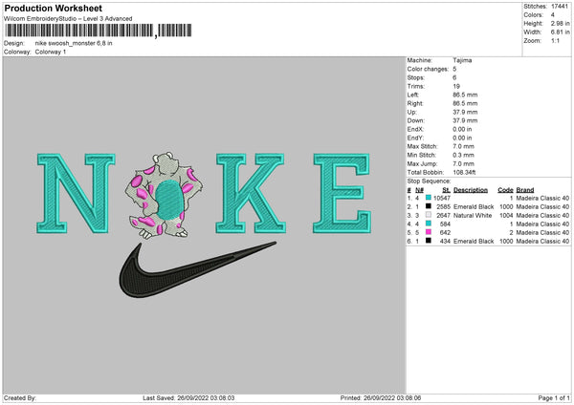574x405 pixels.
Task: Click the N# column header
Action: [x=419, y=190]
